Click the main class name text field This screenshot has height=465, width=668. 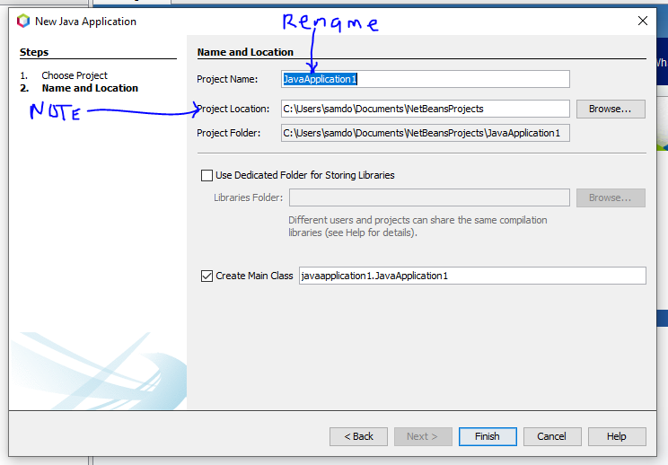[x=472, y=276]
